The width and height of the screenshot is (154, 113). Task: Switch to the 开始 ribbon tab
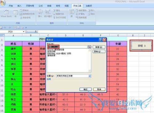click(11, 6)
